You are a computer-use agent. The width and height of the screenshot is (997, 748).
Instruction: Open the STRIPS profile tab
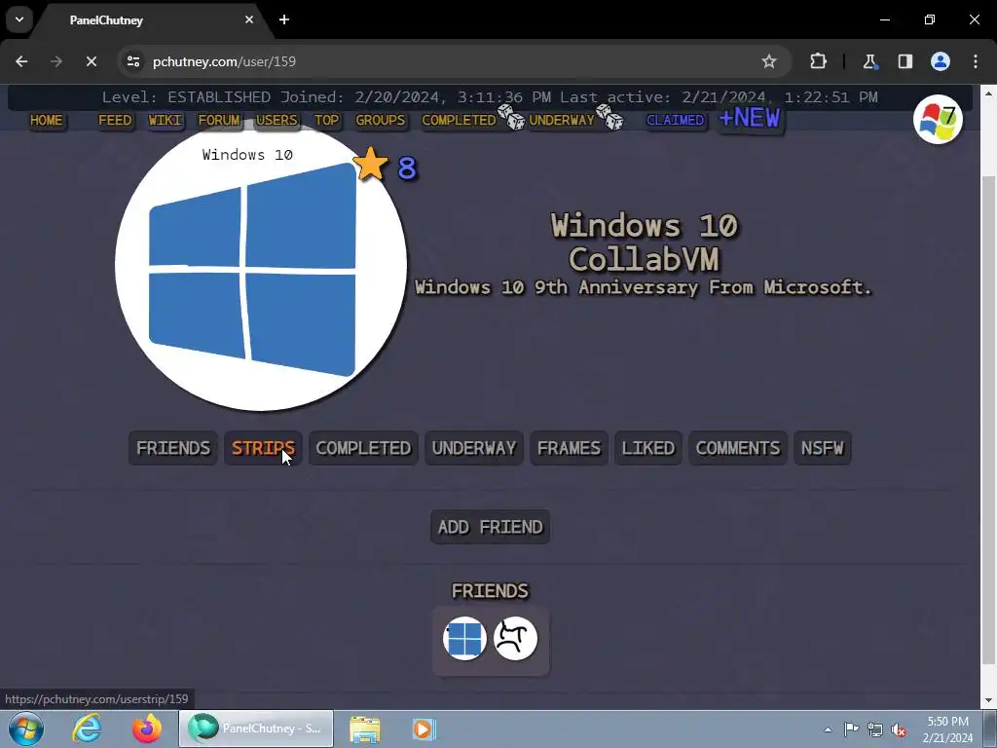click(x=263, y=448)
